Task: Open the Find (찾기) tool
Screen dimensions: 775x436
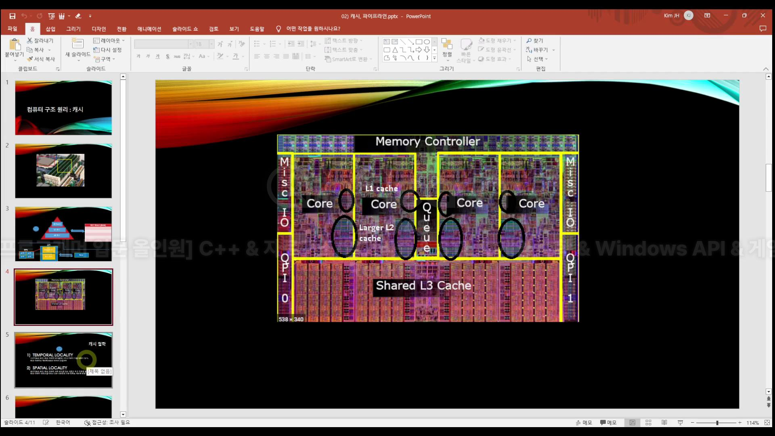Action: (534, 40)
